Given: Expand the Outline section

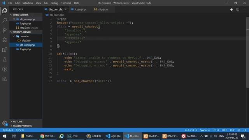Looking at the screenshot, I should click(x=11, y=121).
